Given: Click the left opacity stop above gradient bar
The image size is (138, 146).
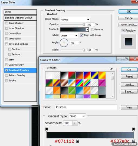Looking at the screenshot, I should pyautogui.click(x=47, y=129).
